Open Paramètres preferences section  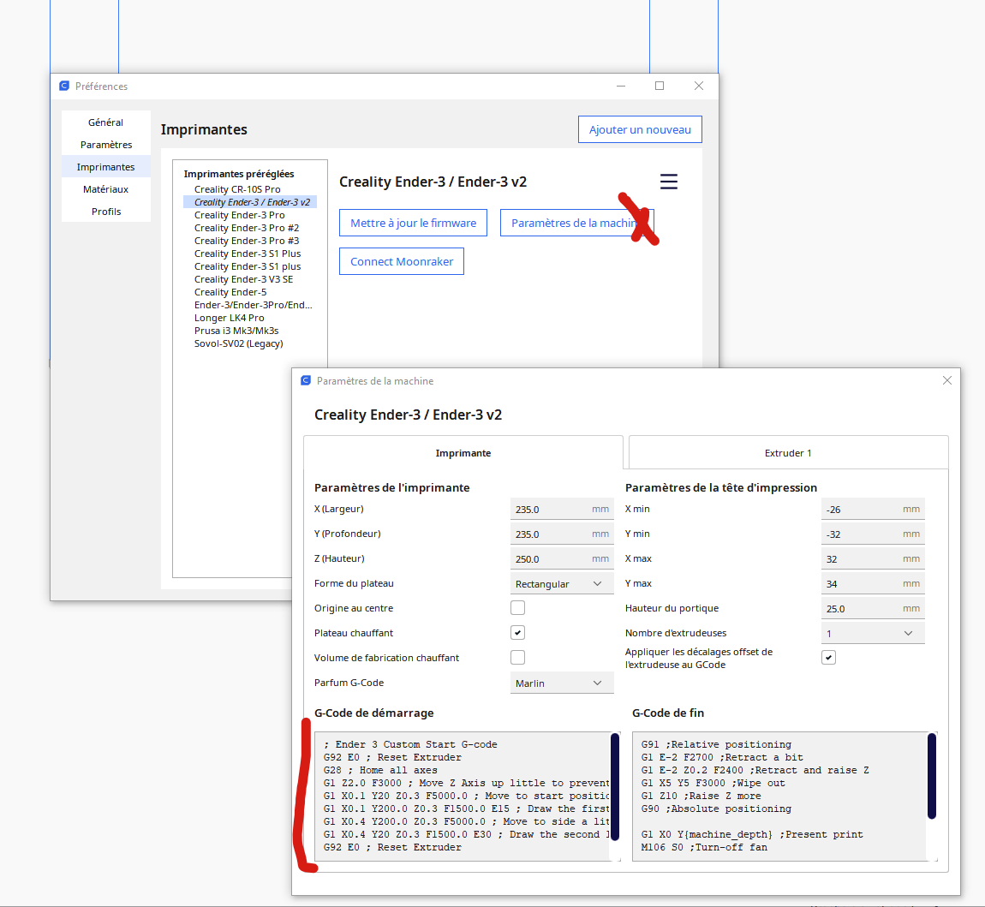point(105,145)
